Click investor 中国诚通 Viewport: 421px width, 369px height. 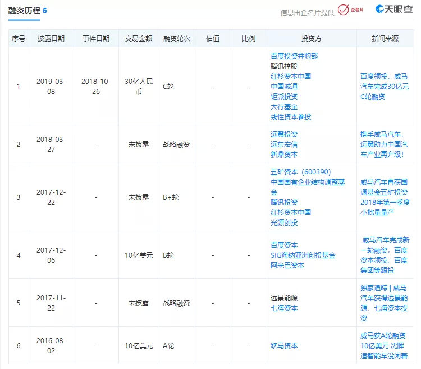click(x=283, y=86)
